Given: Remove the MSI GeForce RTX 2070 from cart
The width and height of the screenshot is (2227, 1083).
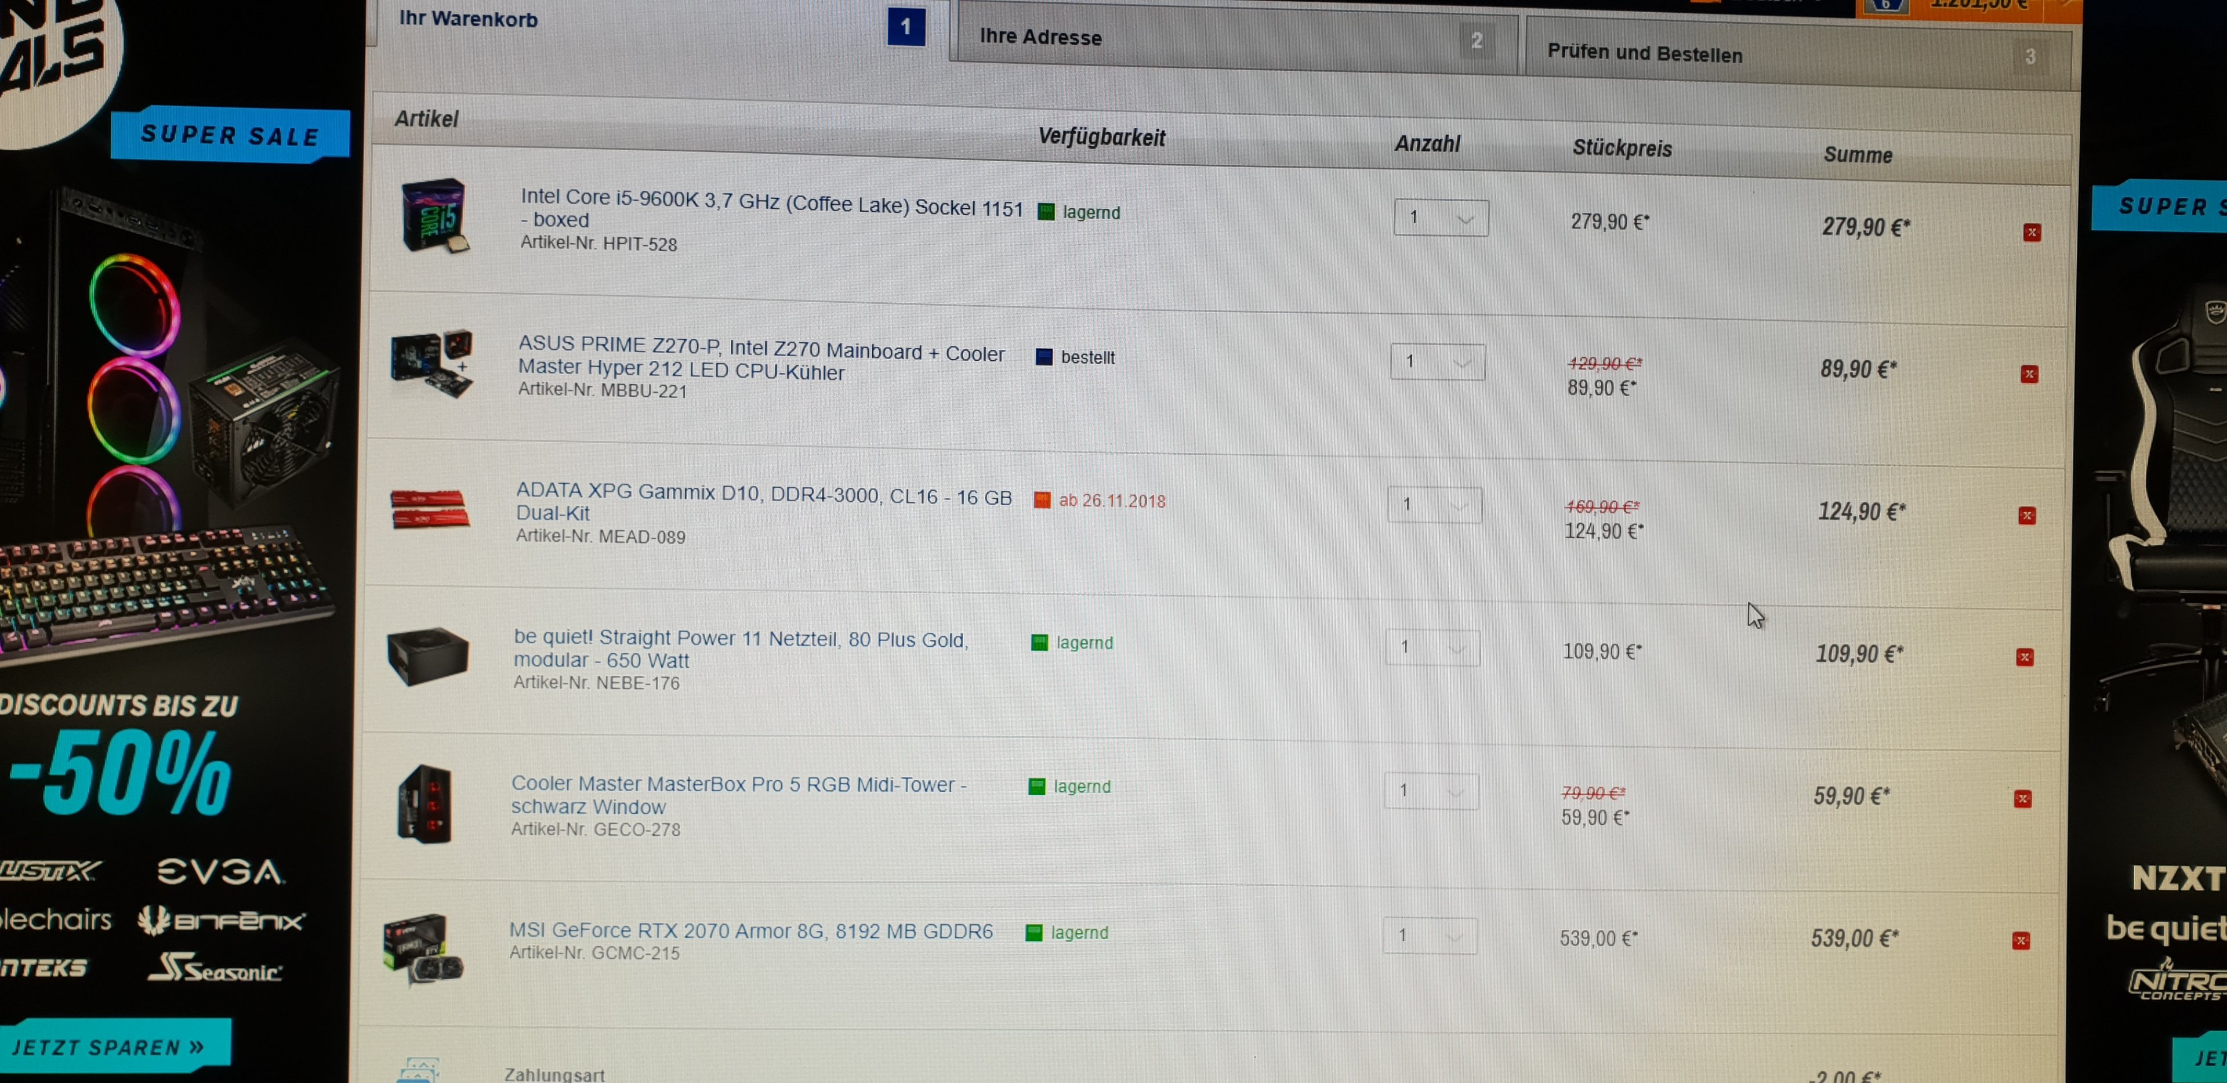Looking at the screenshot, I should [x=2021, y=940].
